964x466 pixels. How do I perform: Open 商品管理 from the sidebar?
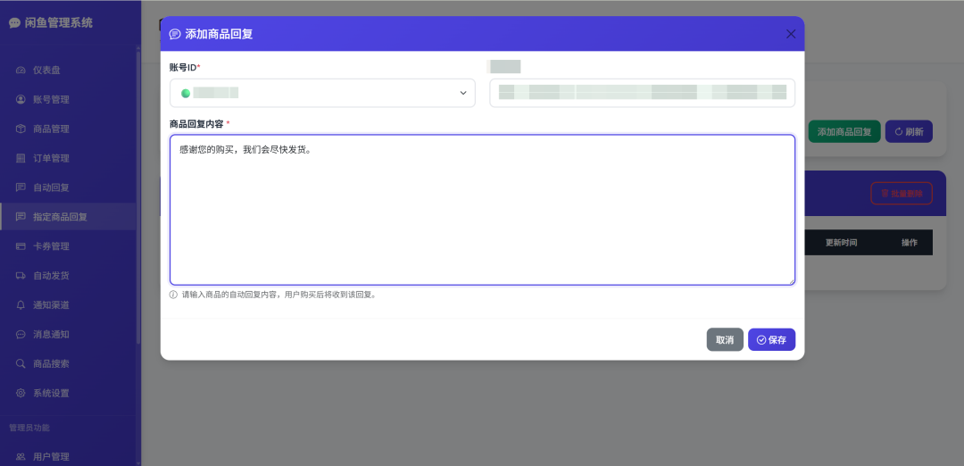[68, 129]
